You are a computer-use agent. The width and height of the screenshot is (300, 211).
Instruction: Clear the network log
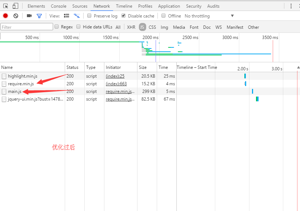click(x=16, y=16)
